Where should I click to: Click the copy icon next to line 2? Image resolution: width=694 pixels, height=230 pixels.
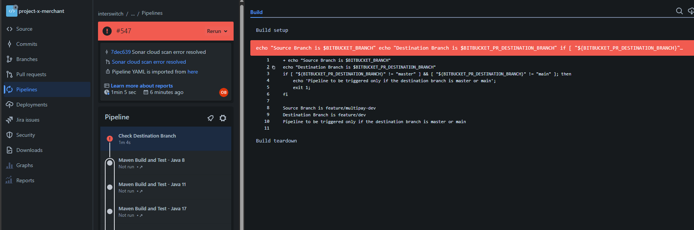[273, 67]
